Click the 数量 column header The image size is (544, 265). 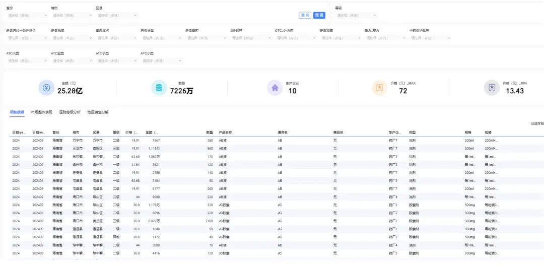(x=210, y=132)
